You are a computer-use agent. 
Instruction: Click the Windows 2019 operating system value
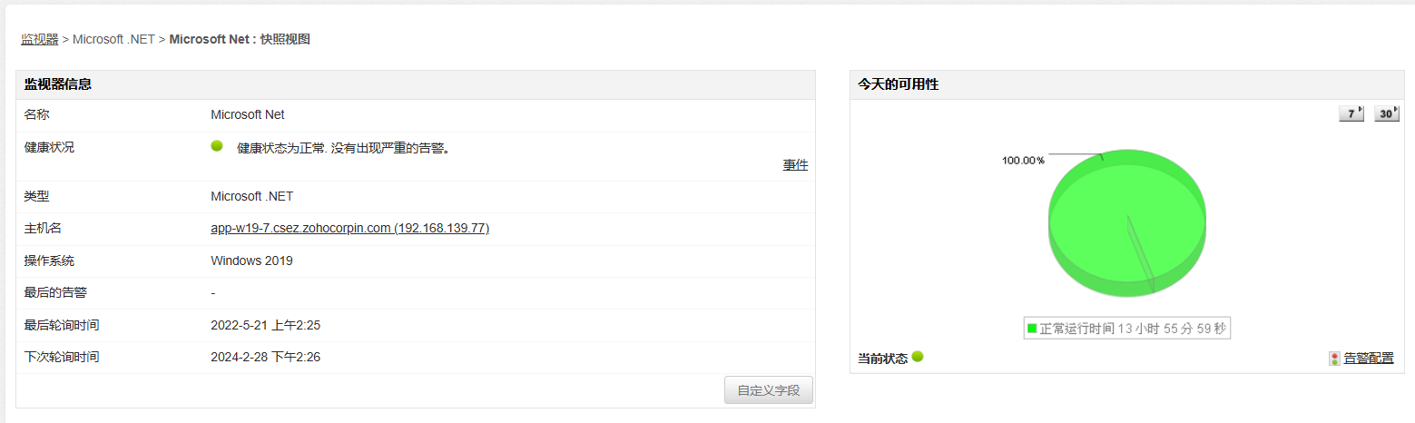click(251, 261)
